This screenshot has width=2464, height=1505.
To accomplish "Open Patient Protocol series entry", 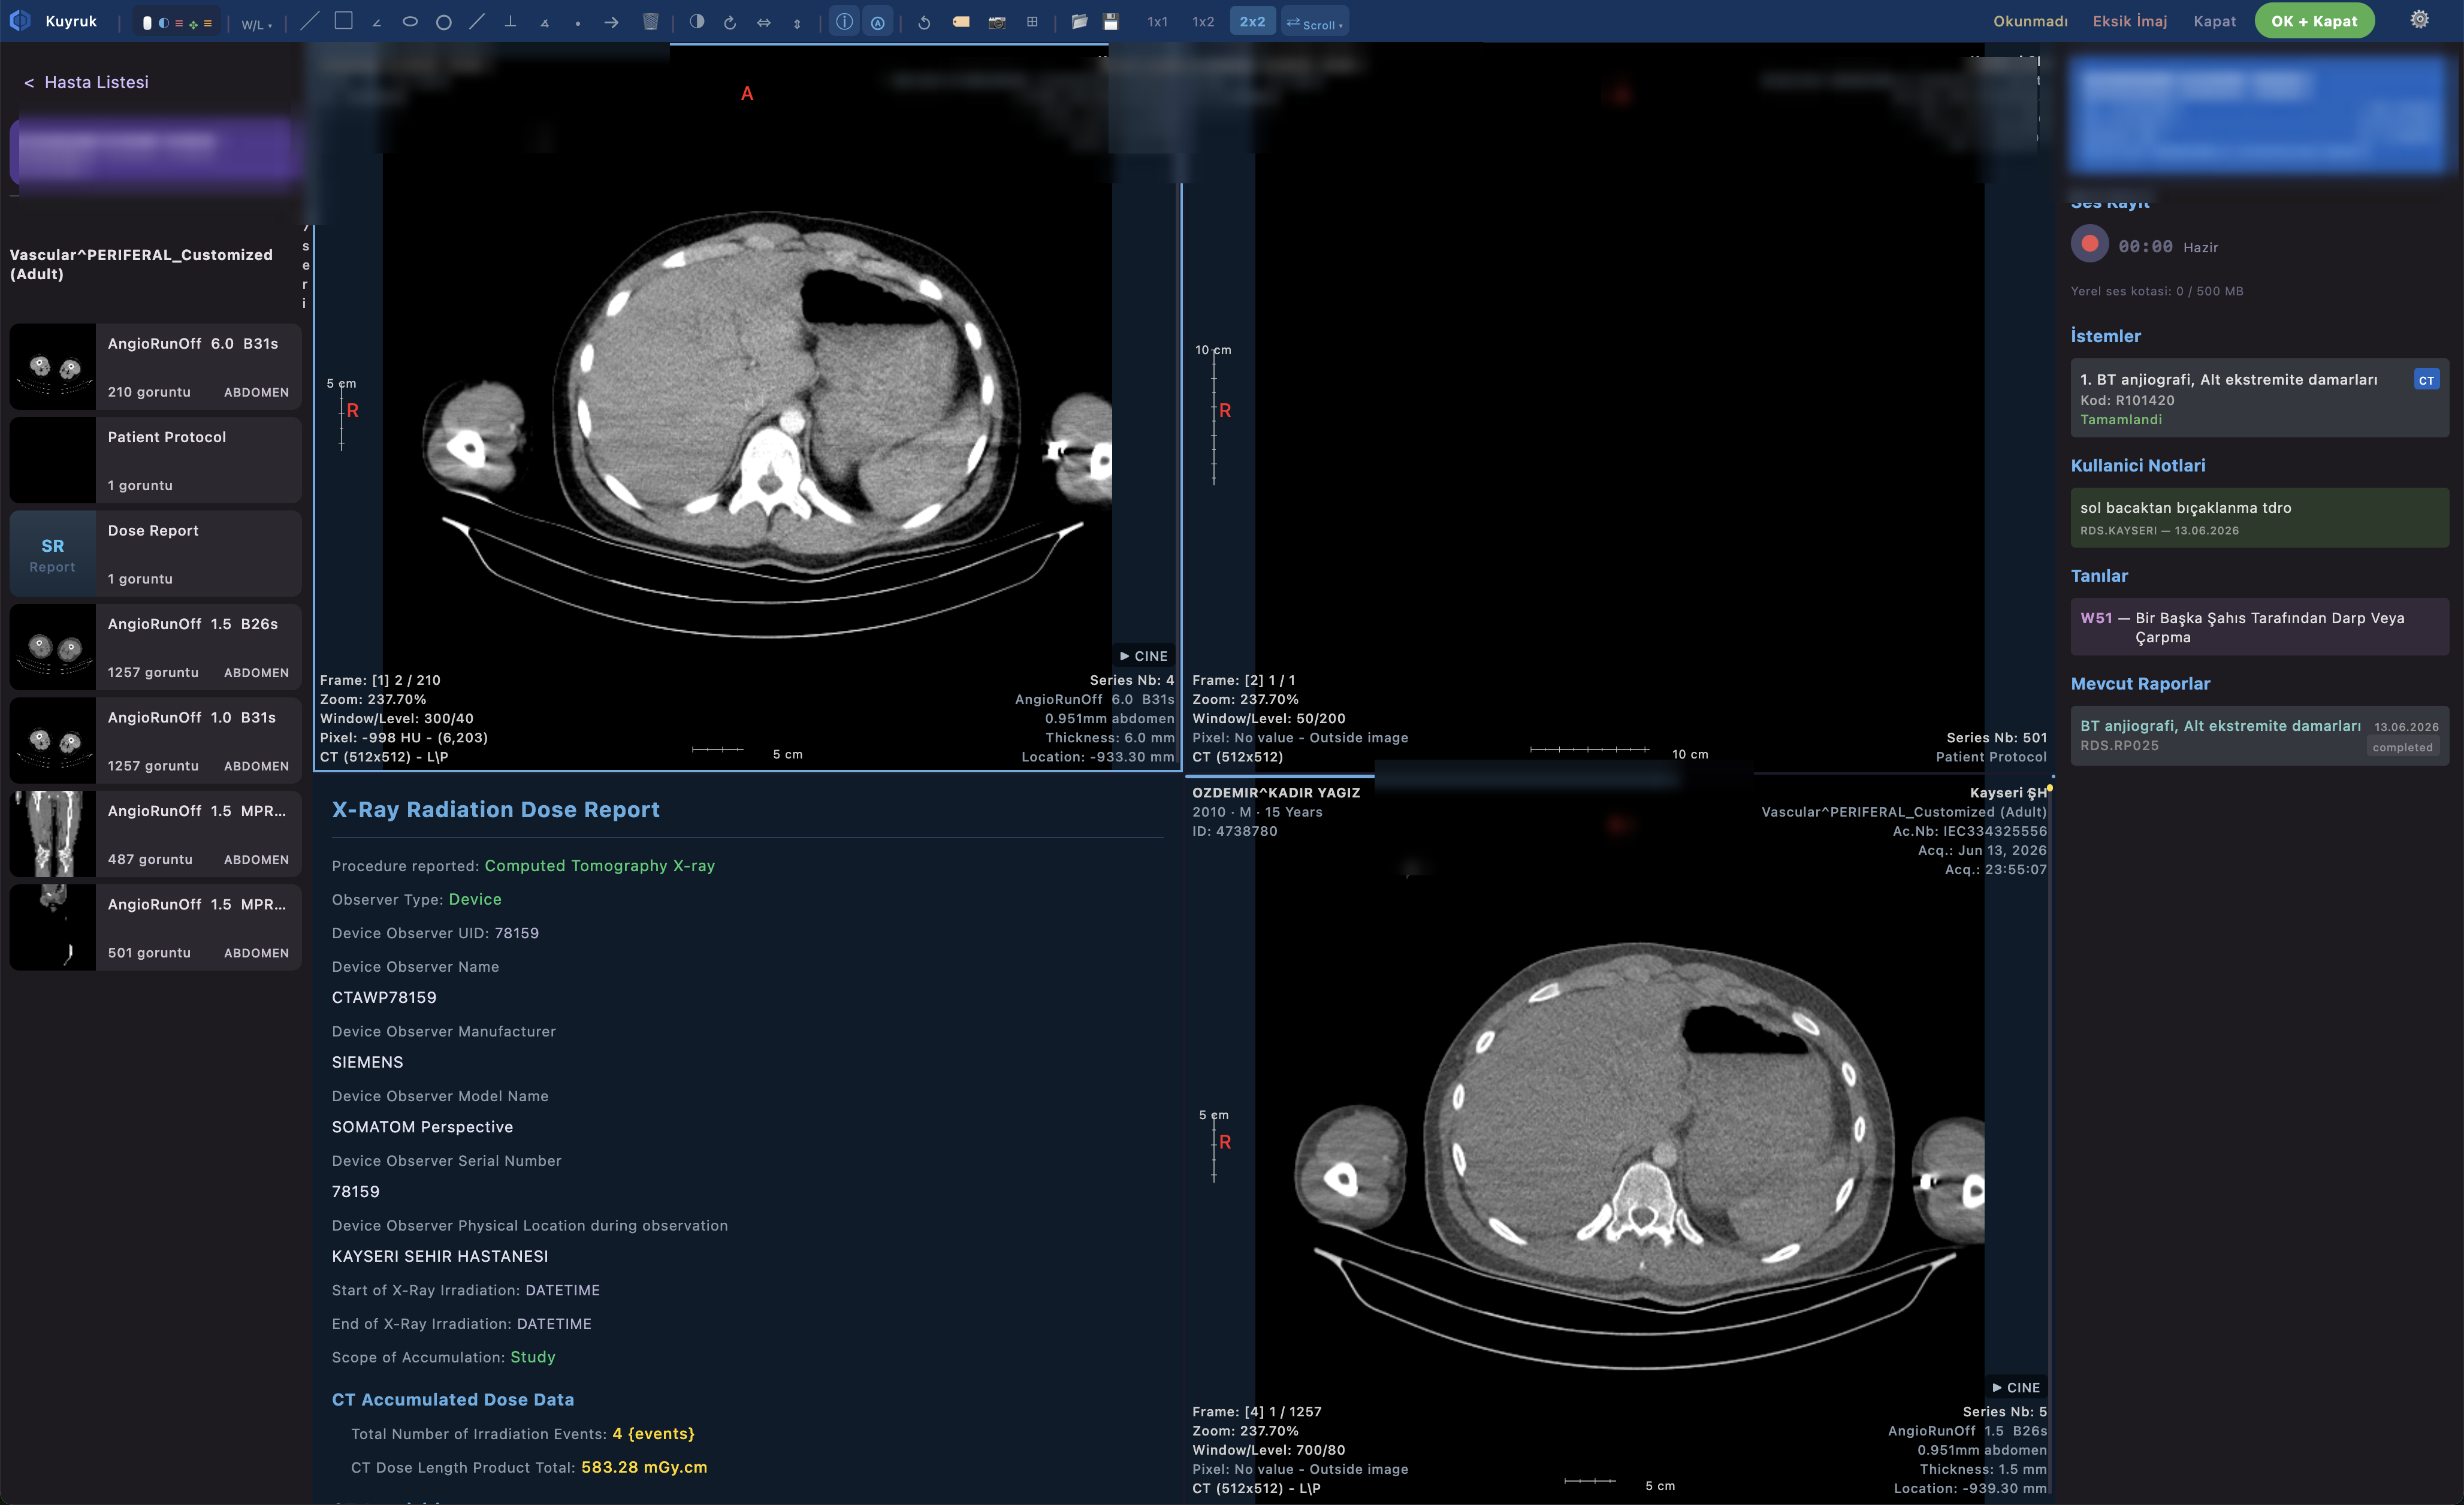I will [155, 460].
